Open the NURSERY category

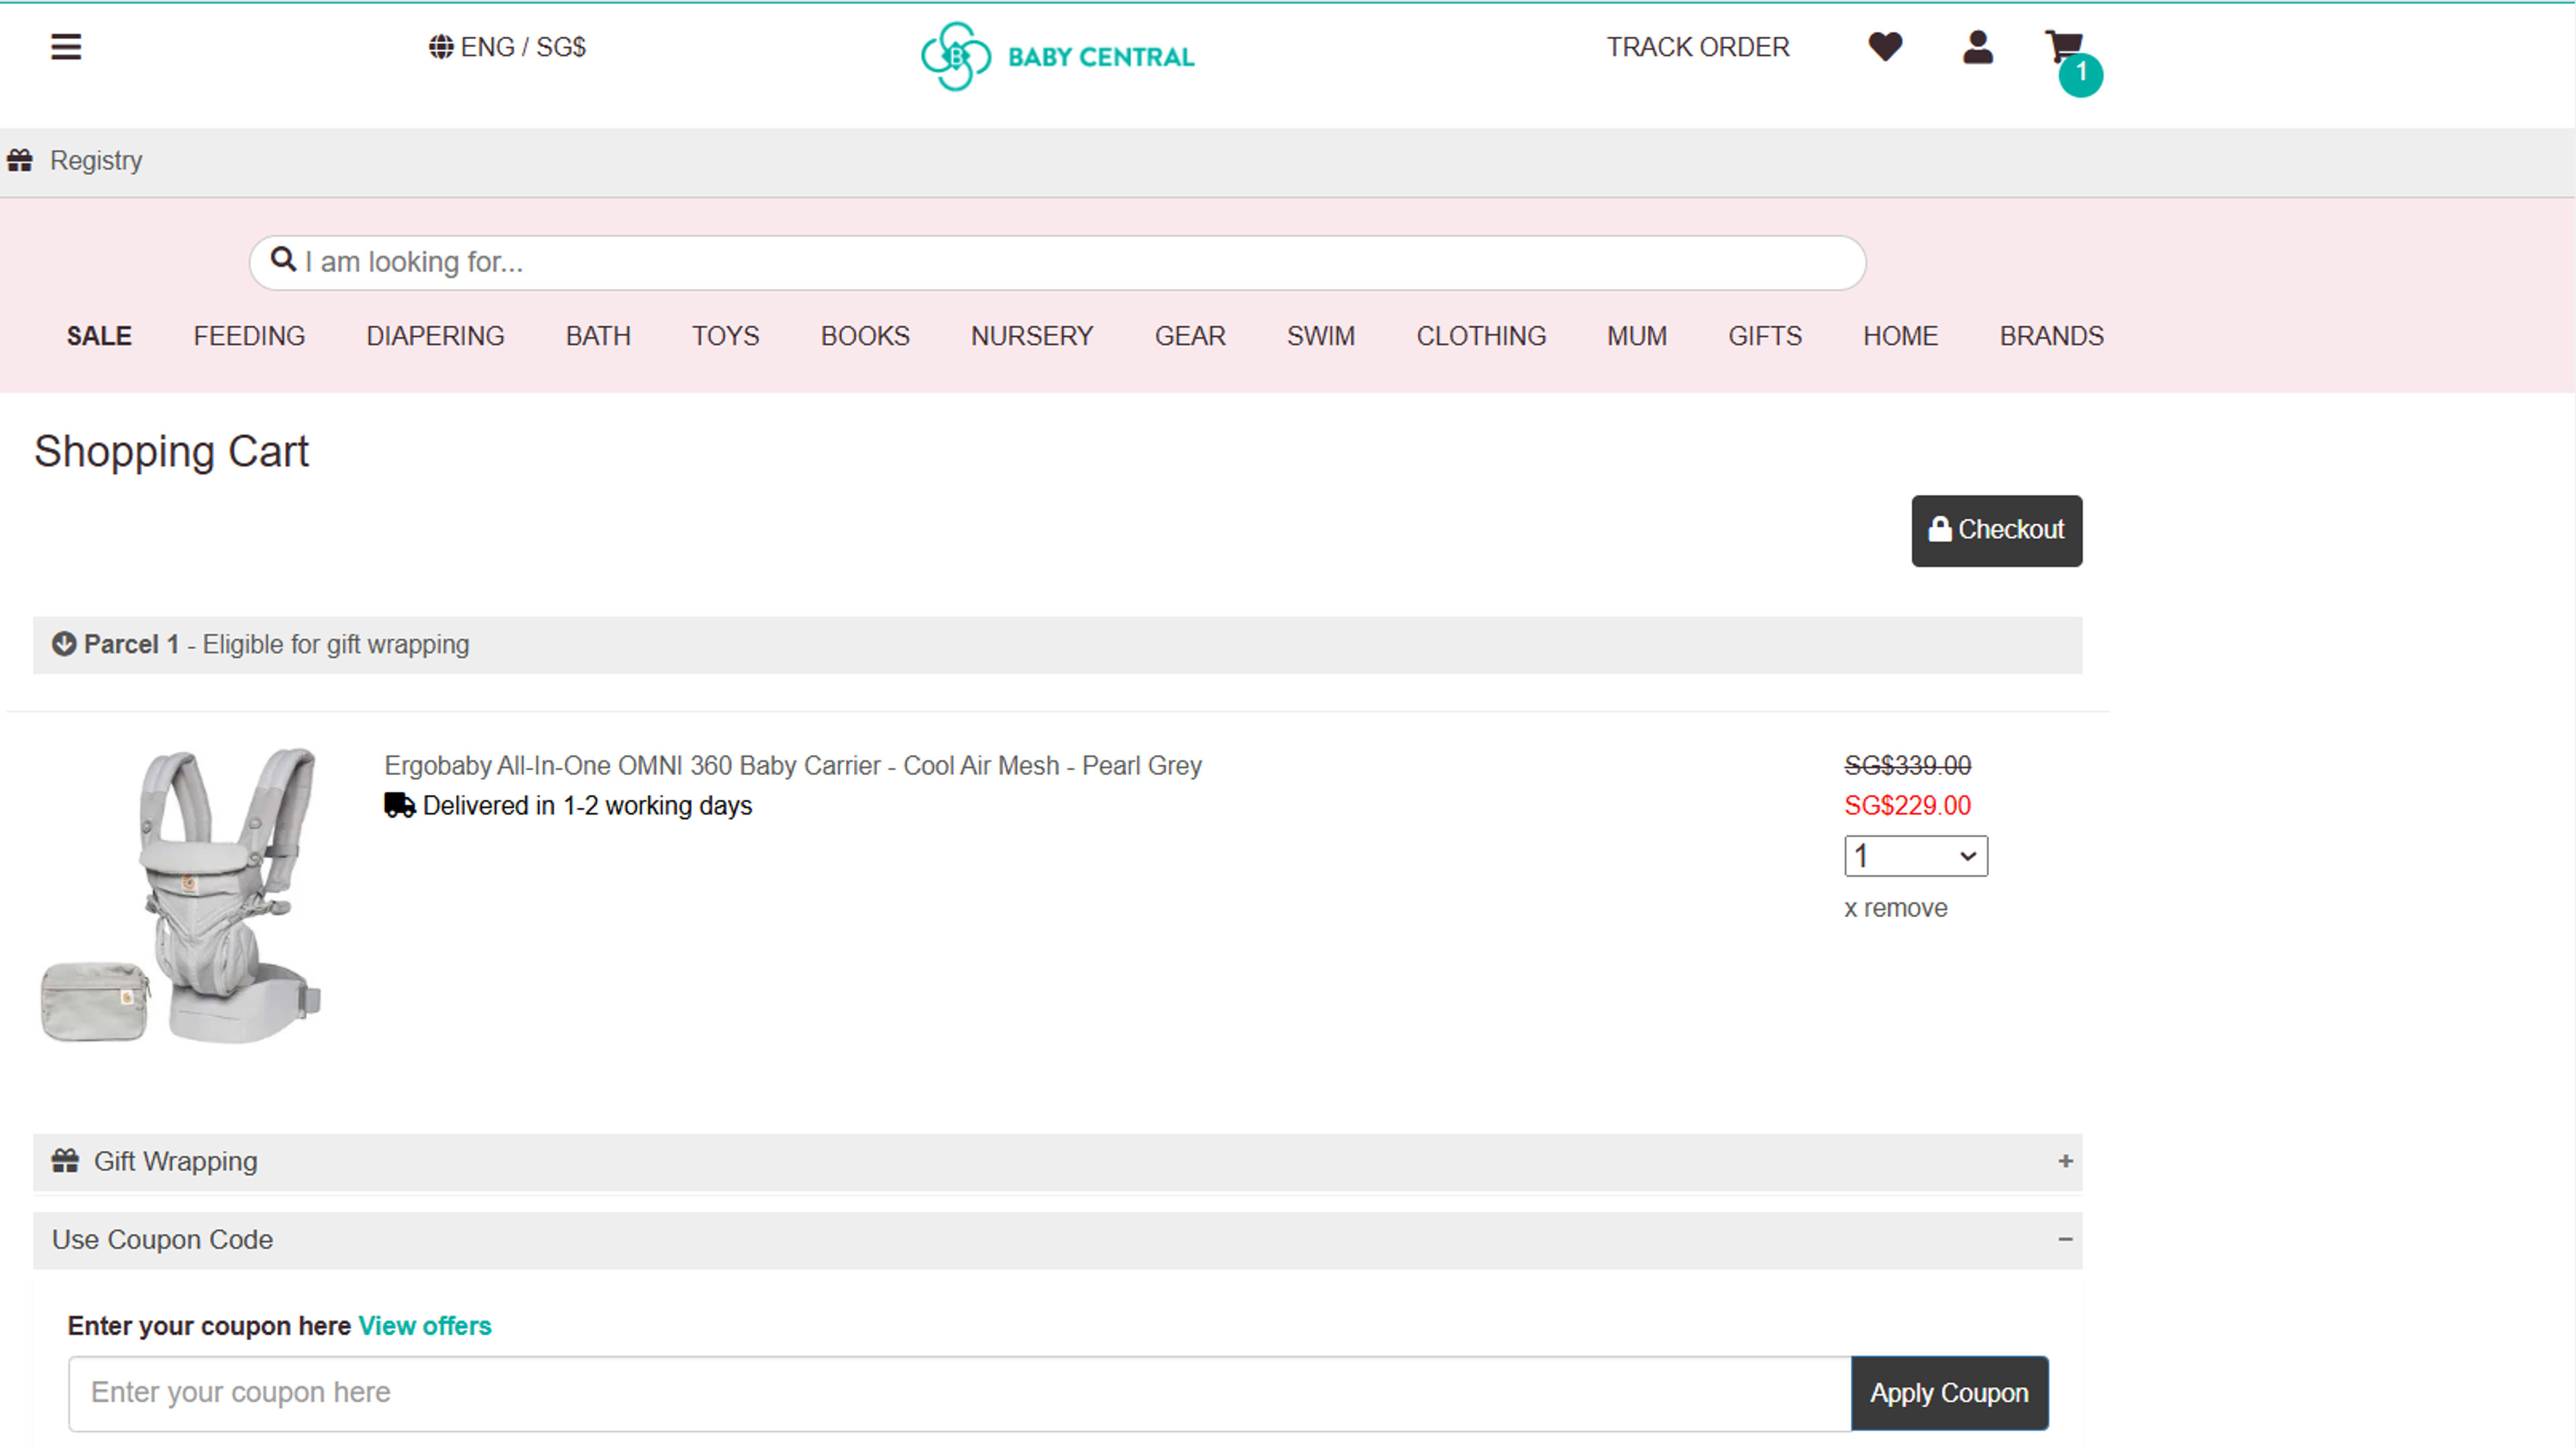point(1032,336)
